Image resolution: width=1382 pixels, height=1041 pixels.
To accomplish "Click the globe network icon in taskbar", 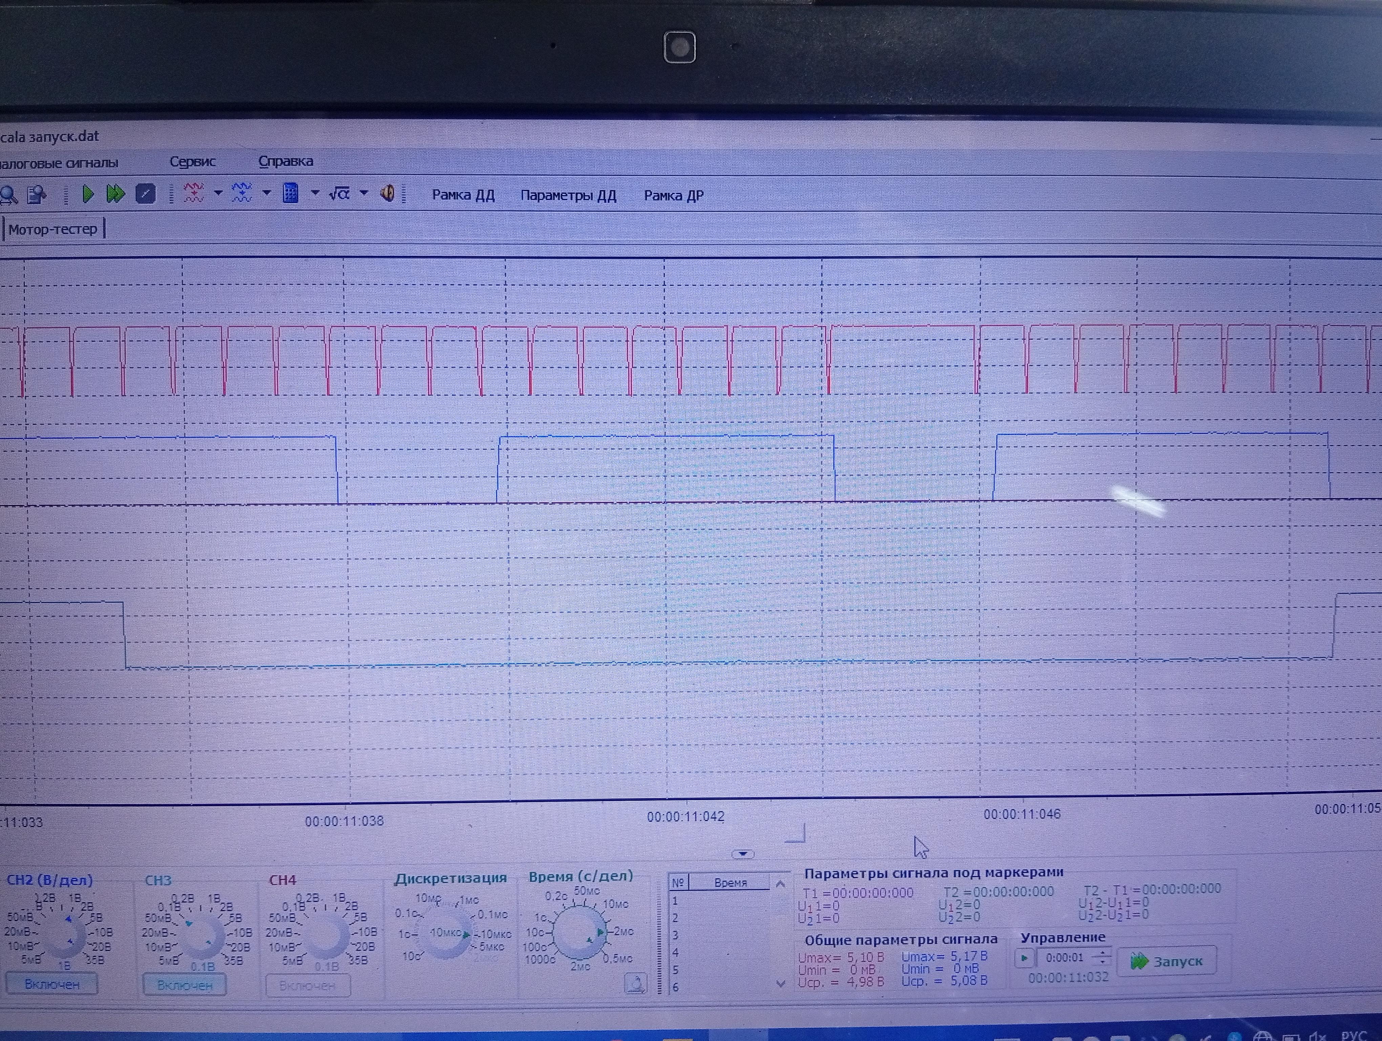I will (x=1263, y=1036).
